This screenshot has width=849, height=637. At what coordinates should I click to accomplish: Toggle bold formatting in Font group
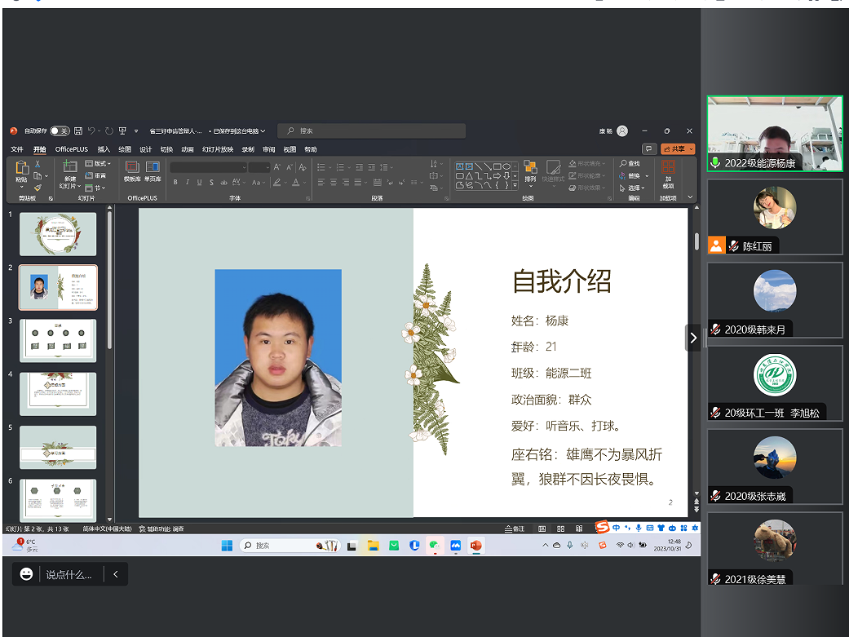(175, 183)
